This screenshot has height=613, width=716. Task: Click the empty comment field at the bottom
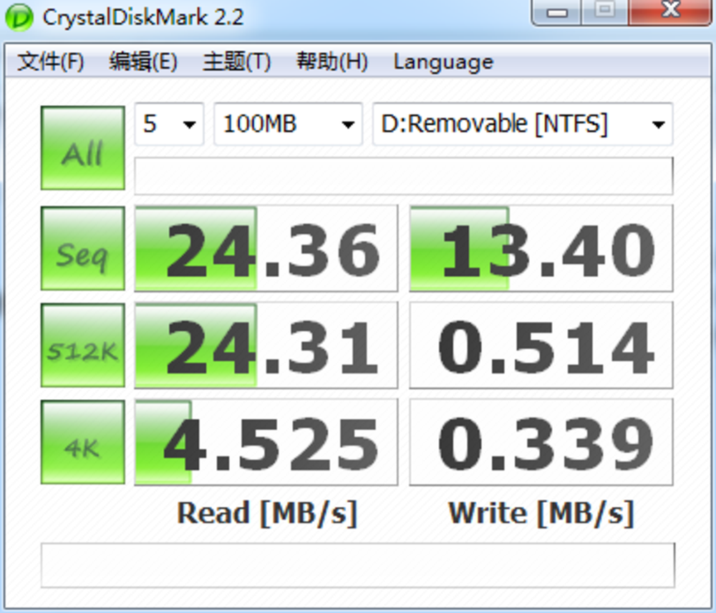pyautogui.click(x=358, y=565)
